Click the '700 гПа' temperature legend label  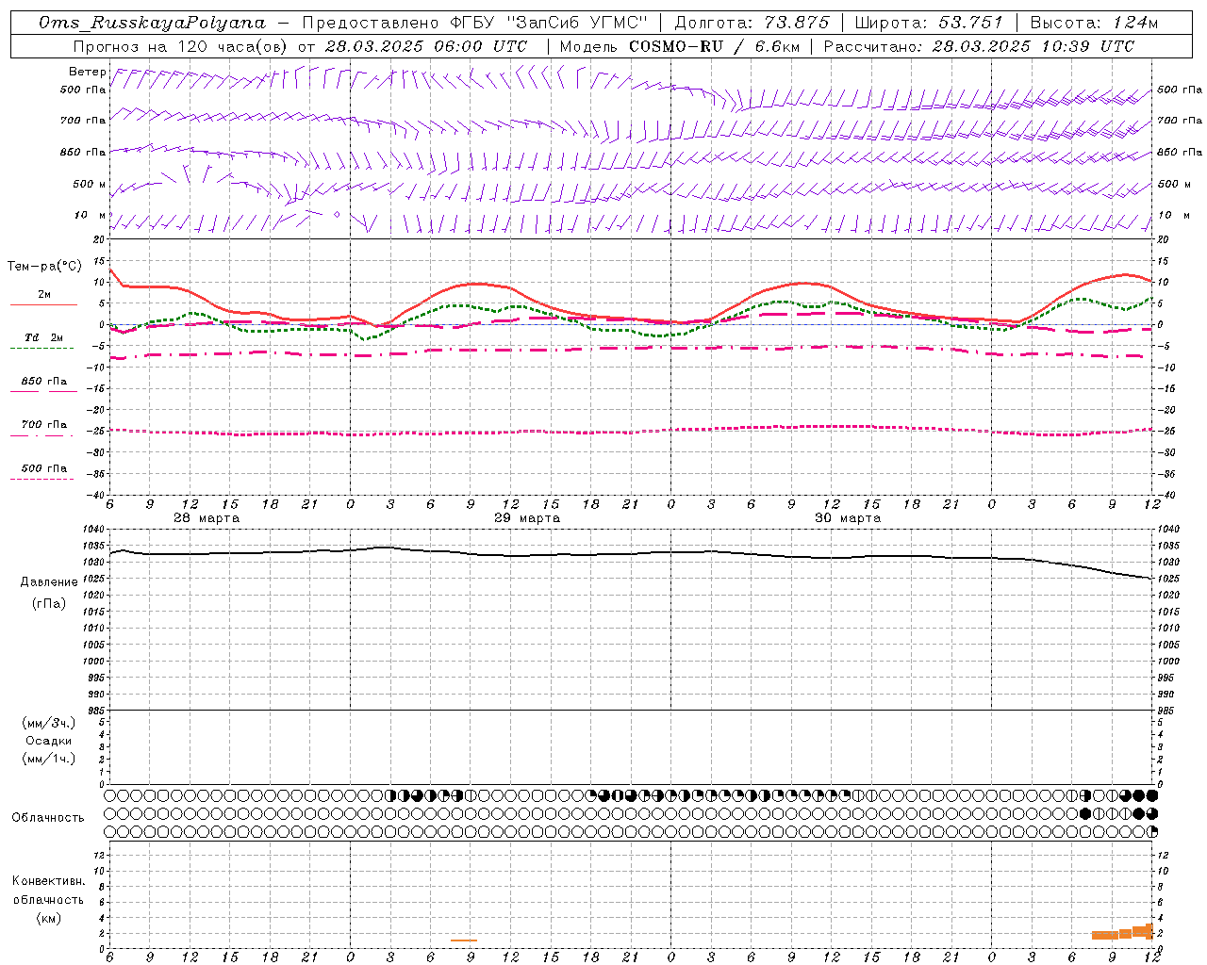44,425
